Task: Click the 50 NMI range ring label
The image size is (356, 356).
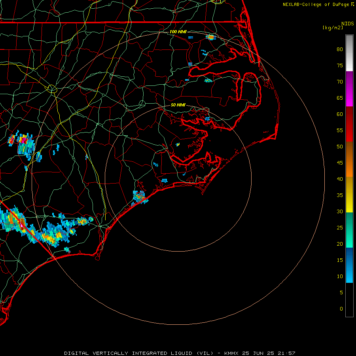Action: pyautogui.click(x=178, y=105)
